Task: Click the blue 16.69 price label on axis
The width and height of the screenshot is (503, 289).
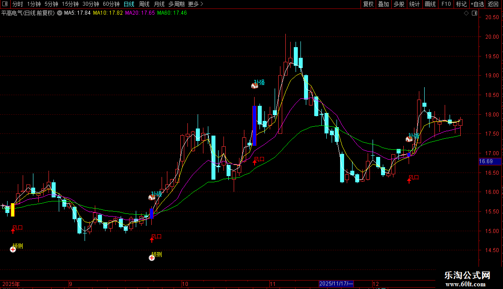Action: 486,161
